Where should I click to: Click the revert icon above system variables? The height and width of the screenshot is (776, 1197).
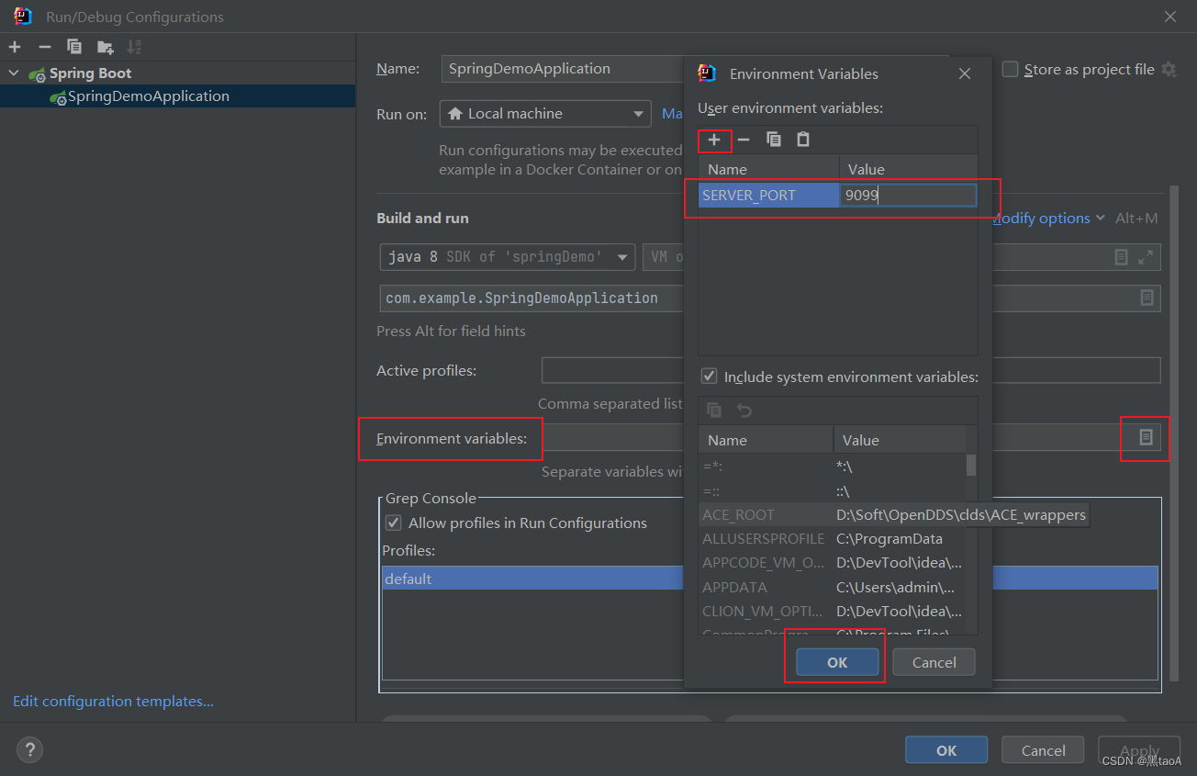[744, 410]
